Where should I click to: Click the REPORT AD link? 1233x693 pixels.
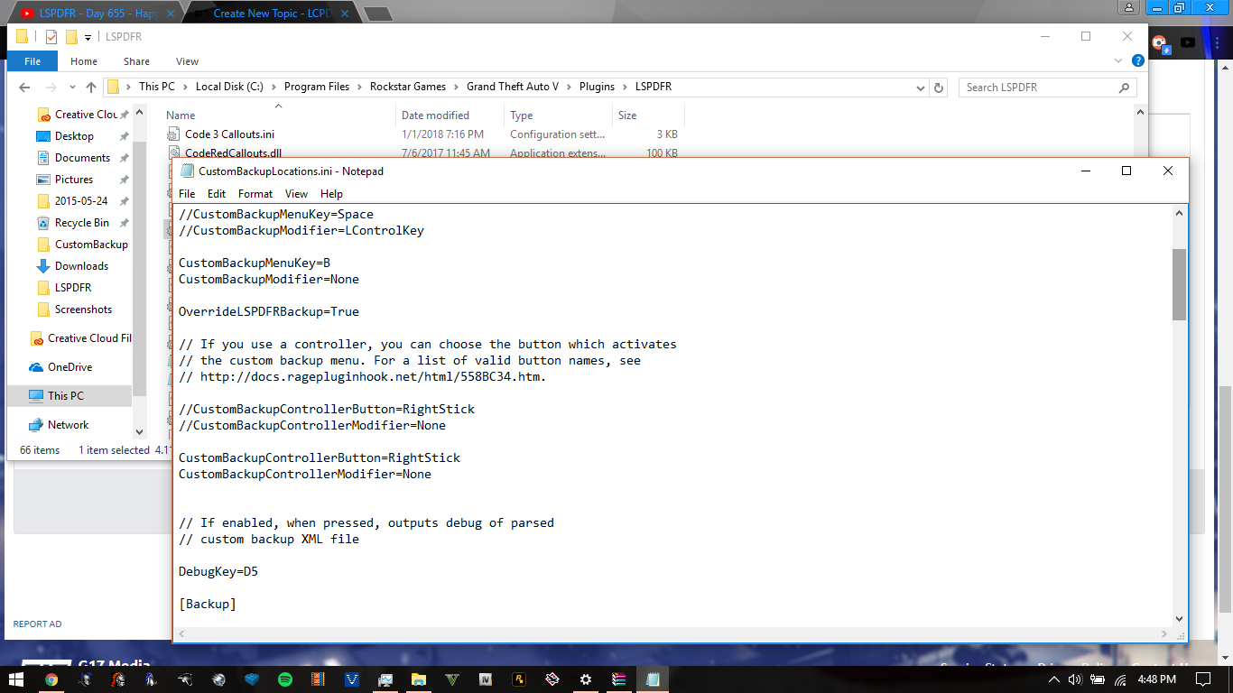[x=38, y=624]
